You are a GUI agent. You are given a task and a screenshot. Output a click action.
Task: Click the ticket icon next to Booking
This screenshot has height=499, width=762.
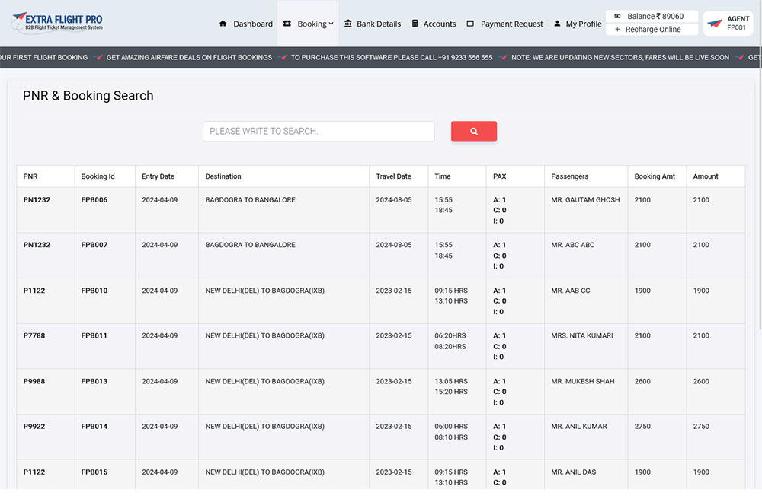(x=287, y=24)
